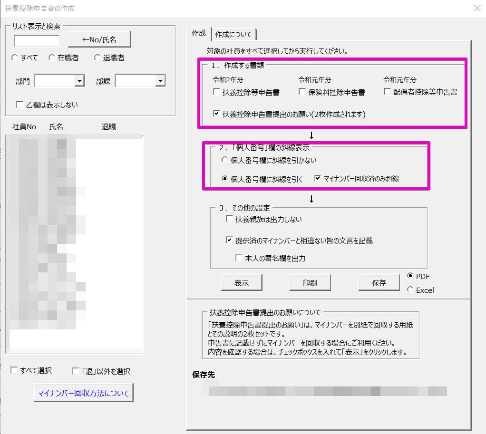
Task: Select the 作成 tab
Action: click(199, 33)
